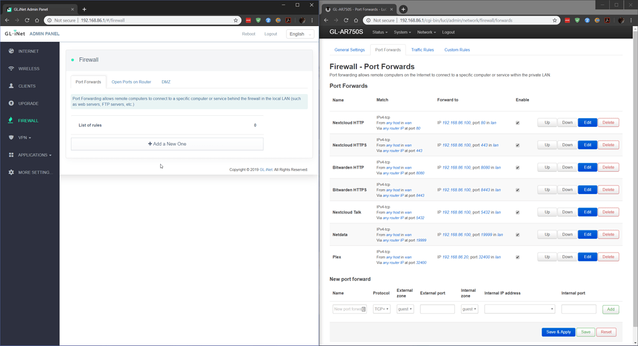
Task: Toggle the Plex enable checkbox
Action: coord(518,257)
